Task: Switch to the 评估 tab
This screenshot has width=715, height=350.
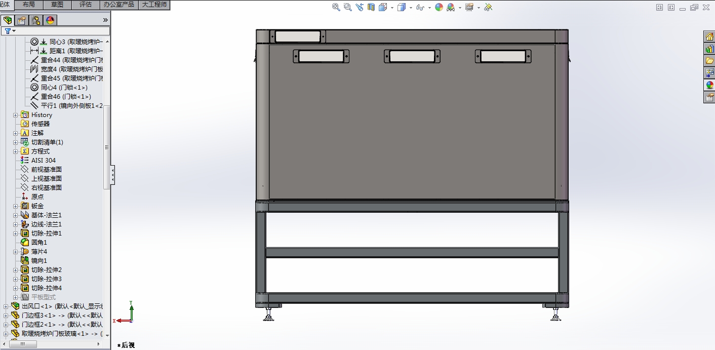Action: [86, 5]
